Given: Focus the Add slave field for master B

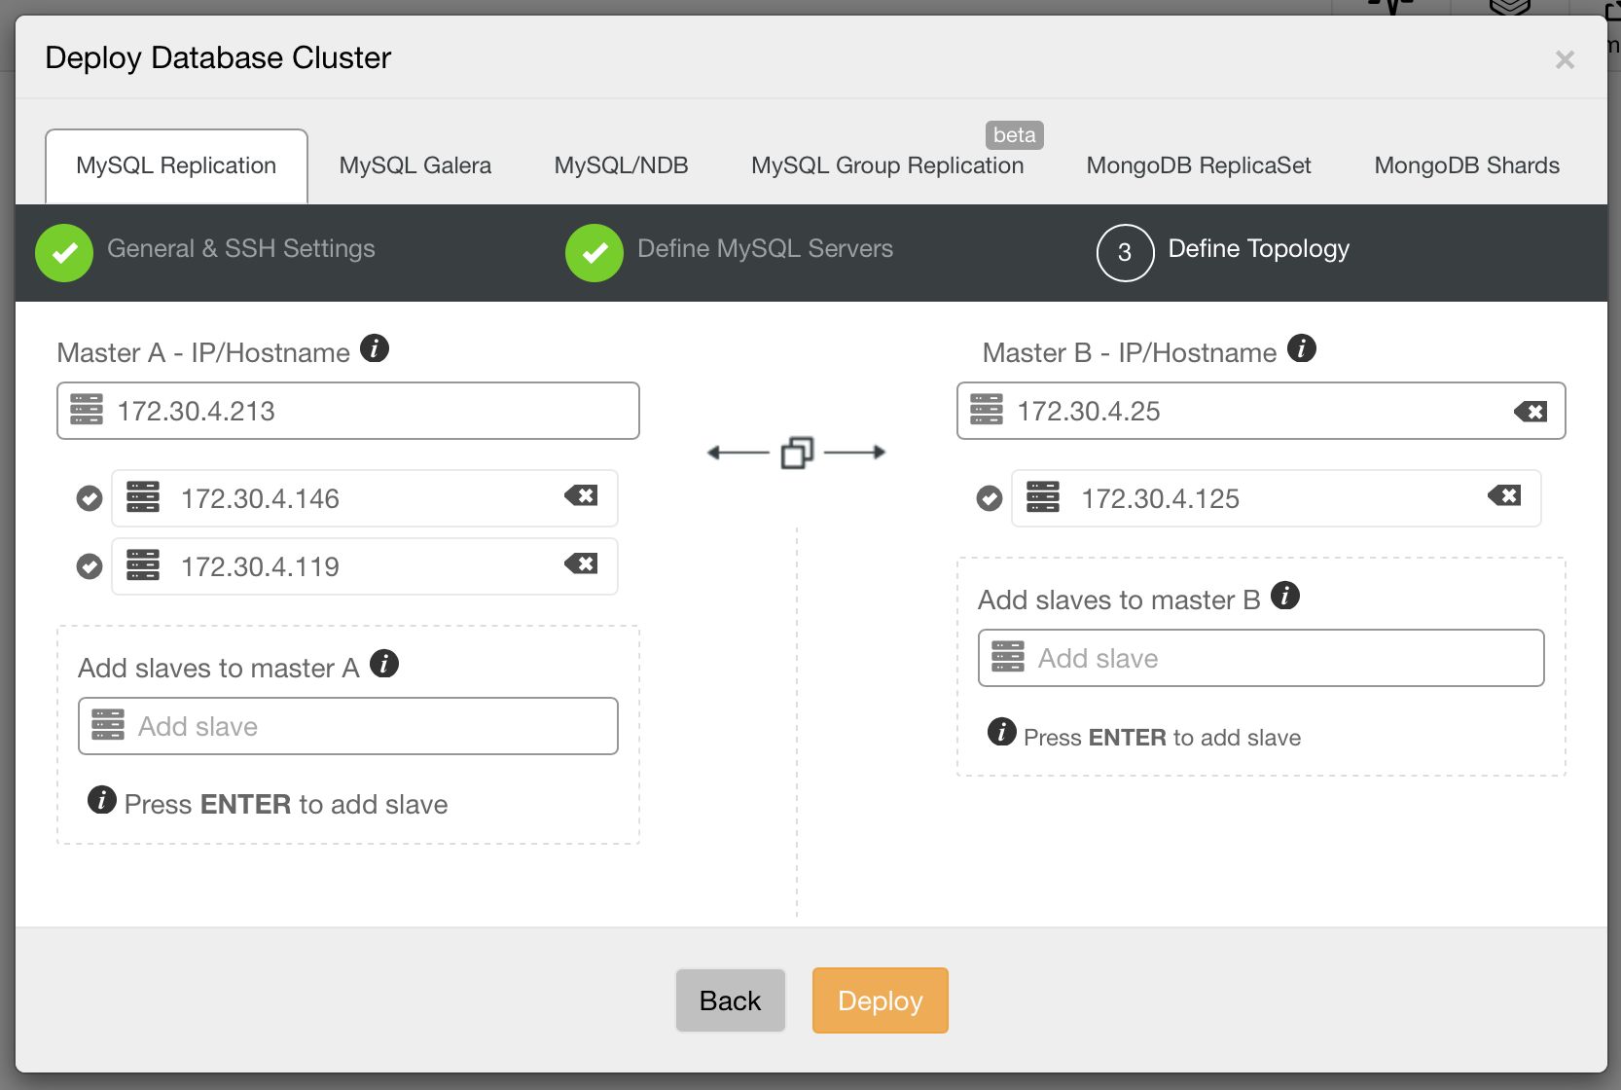Looking at the screenshot, I should (x=1261, y=658).
